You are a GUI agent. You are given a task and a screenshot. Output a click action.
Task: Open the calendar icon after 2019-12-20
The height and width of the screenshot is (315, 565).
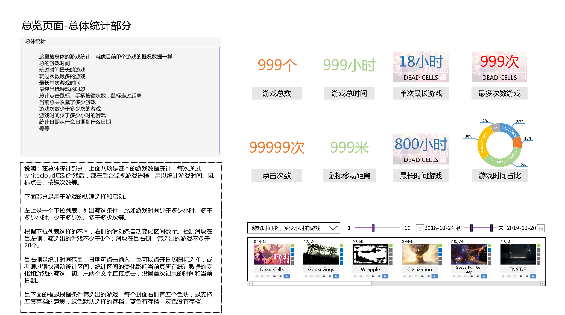[541, 228]
